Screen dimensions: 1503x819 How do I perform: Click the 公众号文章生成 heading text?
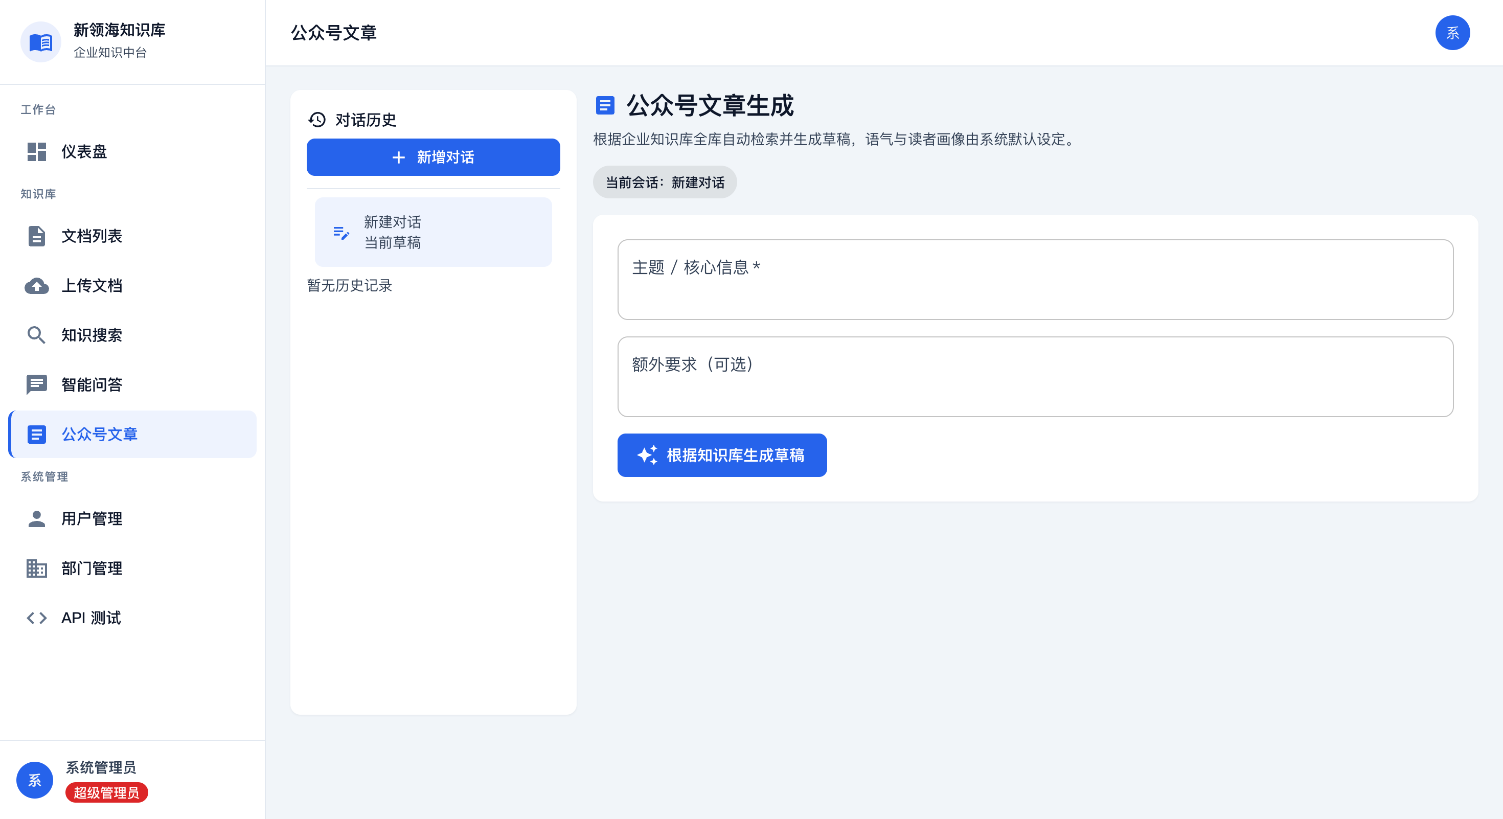click(710, 106)
